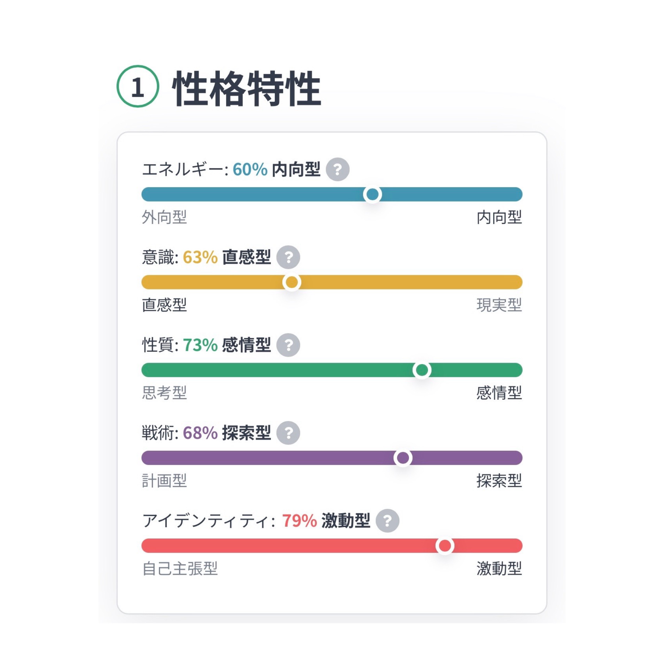
Task: Click the 思考型 label under green bar
Action: tap(164, 393)
